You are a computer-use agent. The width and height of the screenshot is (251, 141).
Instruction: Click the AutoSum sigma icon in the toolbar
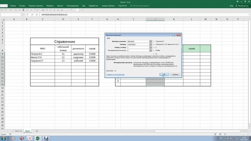pos(24,10)
